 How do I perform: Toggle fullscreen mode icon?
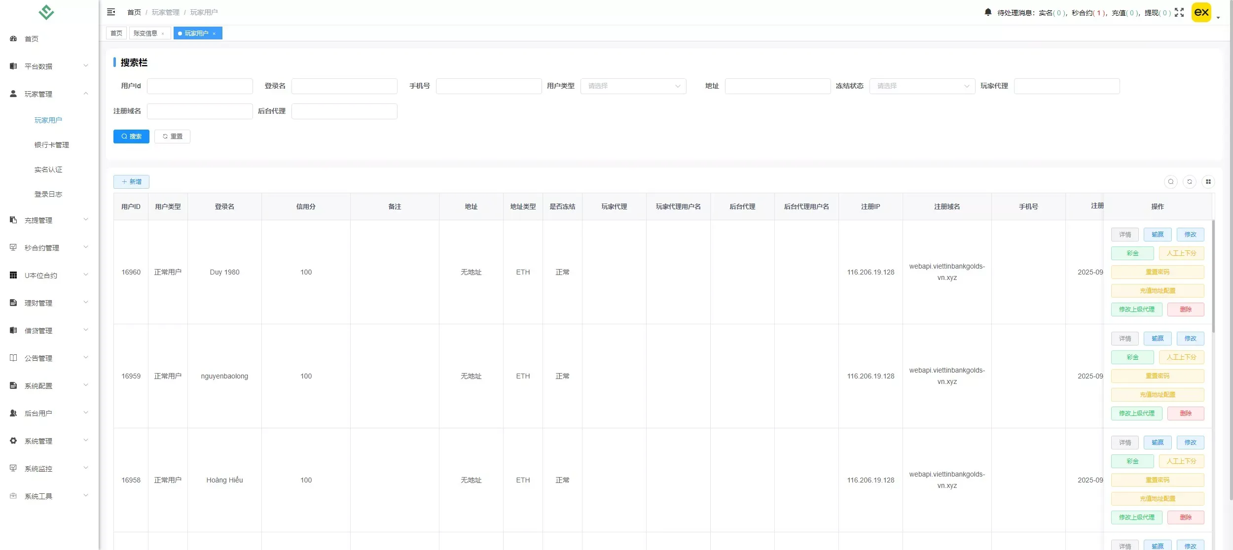tap(1179, 12)
